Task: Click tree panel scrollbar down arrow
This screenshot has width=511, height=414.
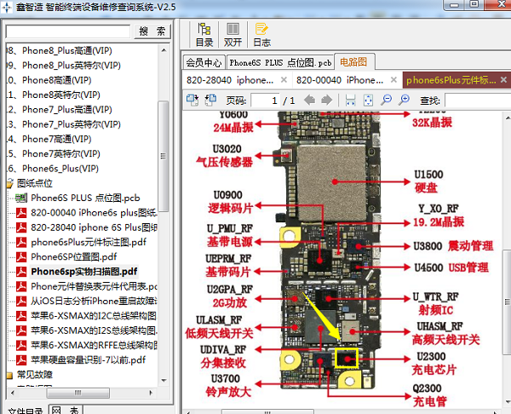Action: coord(164,381)
